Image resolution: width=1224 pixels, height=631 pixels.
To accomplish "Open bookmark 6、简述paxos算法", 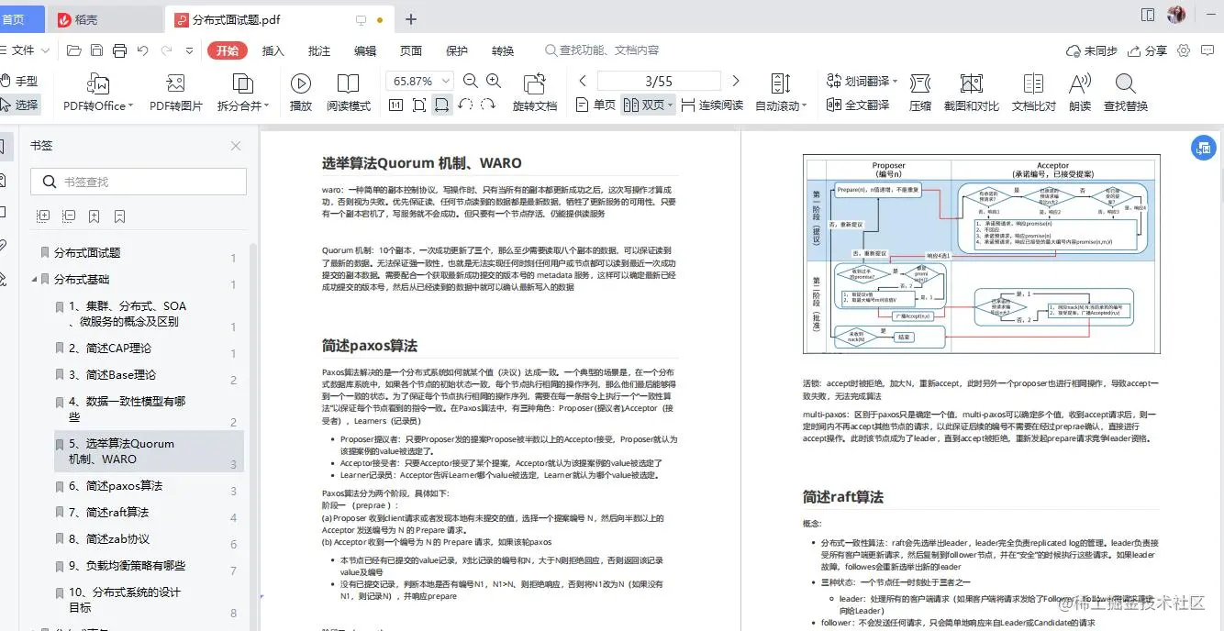I will (115, 485).
